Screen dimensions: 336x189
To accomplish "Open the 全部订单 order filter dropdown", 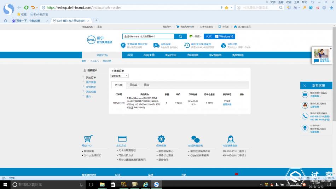I will (120, 76).
